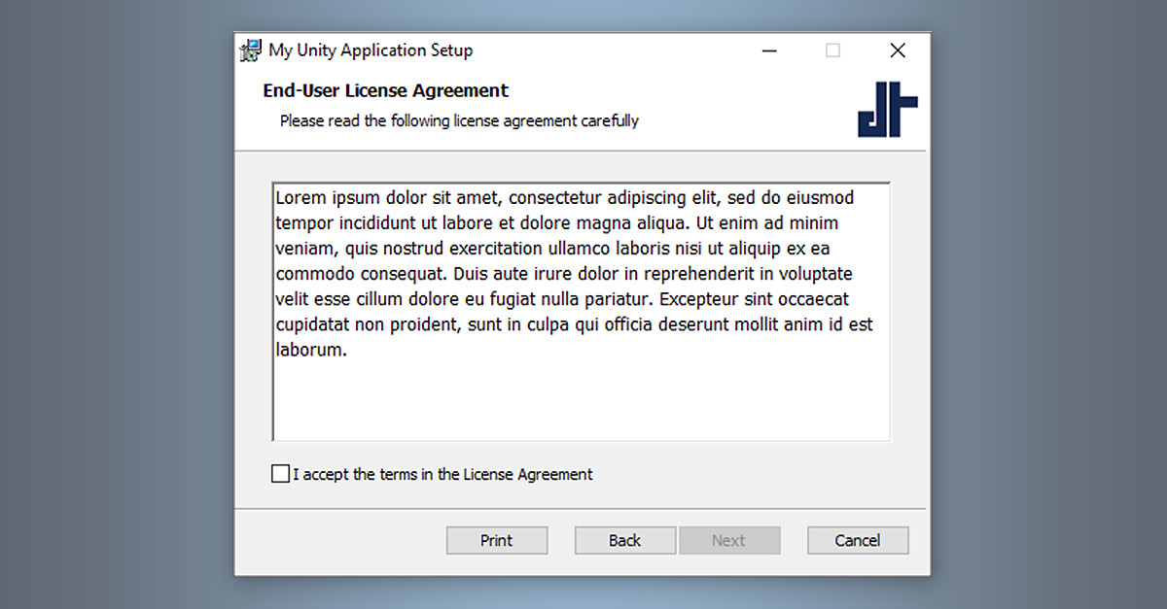The width and height of the screenshot is (1167, 609).
Task: Print the license agreement
Action: point(497,540)
